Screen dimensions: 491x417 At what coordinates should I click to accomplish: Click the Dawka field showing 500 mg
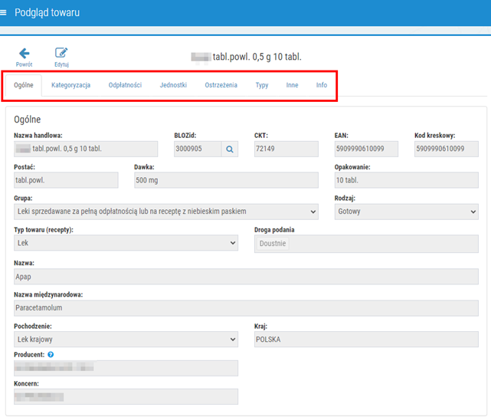(x=225, y=180)
